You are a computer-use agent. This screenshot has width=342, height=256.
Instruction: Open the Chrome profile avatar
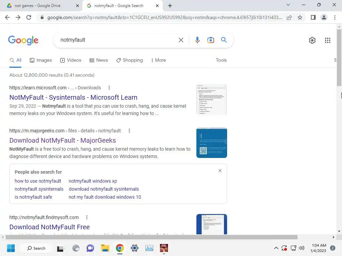[x=324, y=17]
